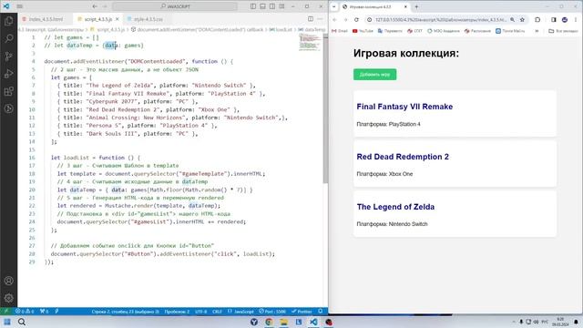Open Chrome three-dot menu

[576, 20]
